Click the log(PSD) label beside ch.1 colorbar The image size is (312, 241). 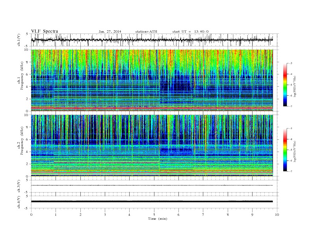coord(295,87)
